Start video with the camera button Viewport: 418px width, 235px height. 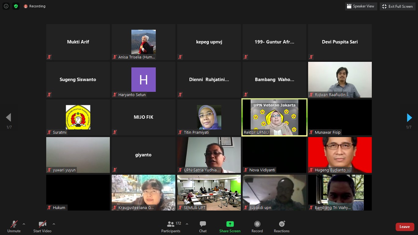[42, 227]
